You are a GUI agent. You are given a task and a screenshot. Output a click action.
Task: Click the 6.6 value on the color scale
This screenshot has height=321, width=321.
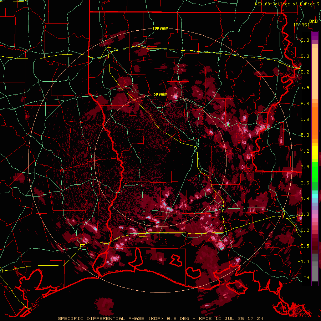pos(305,103)
